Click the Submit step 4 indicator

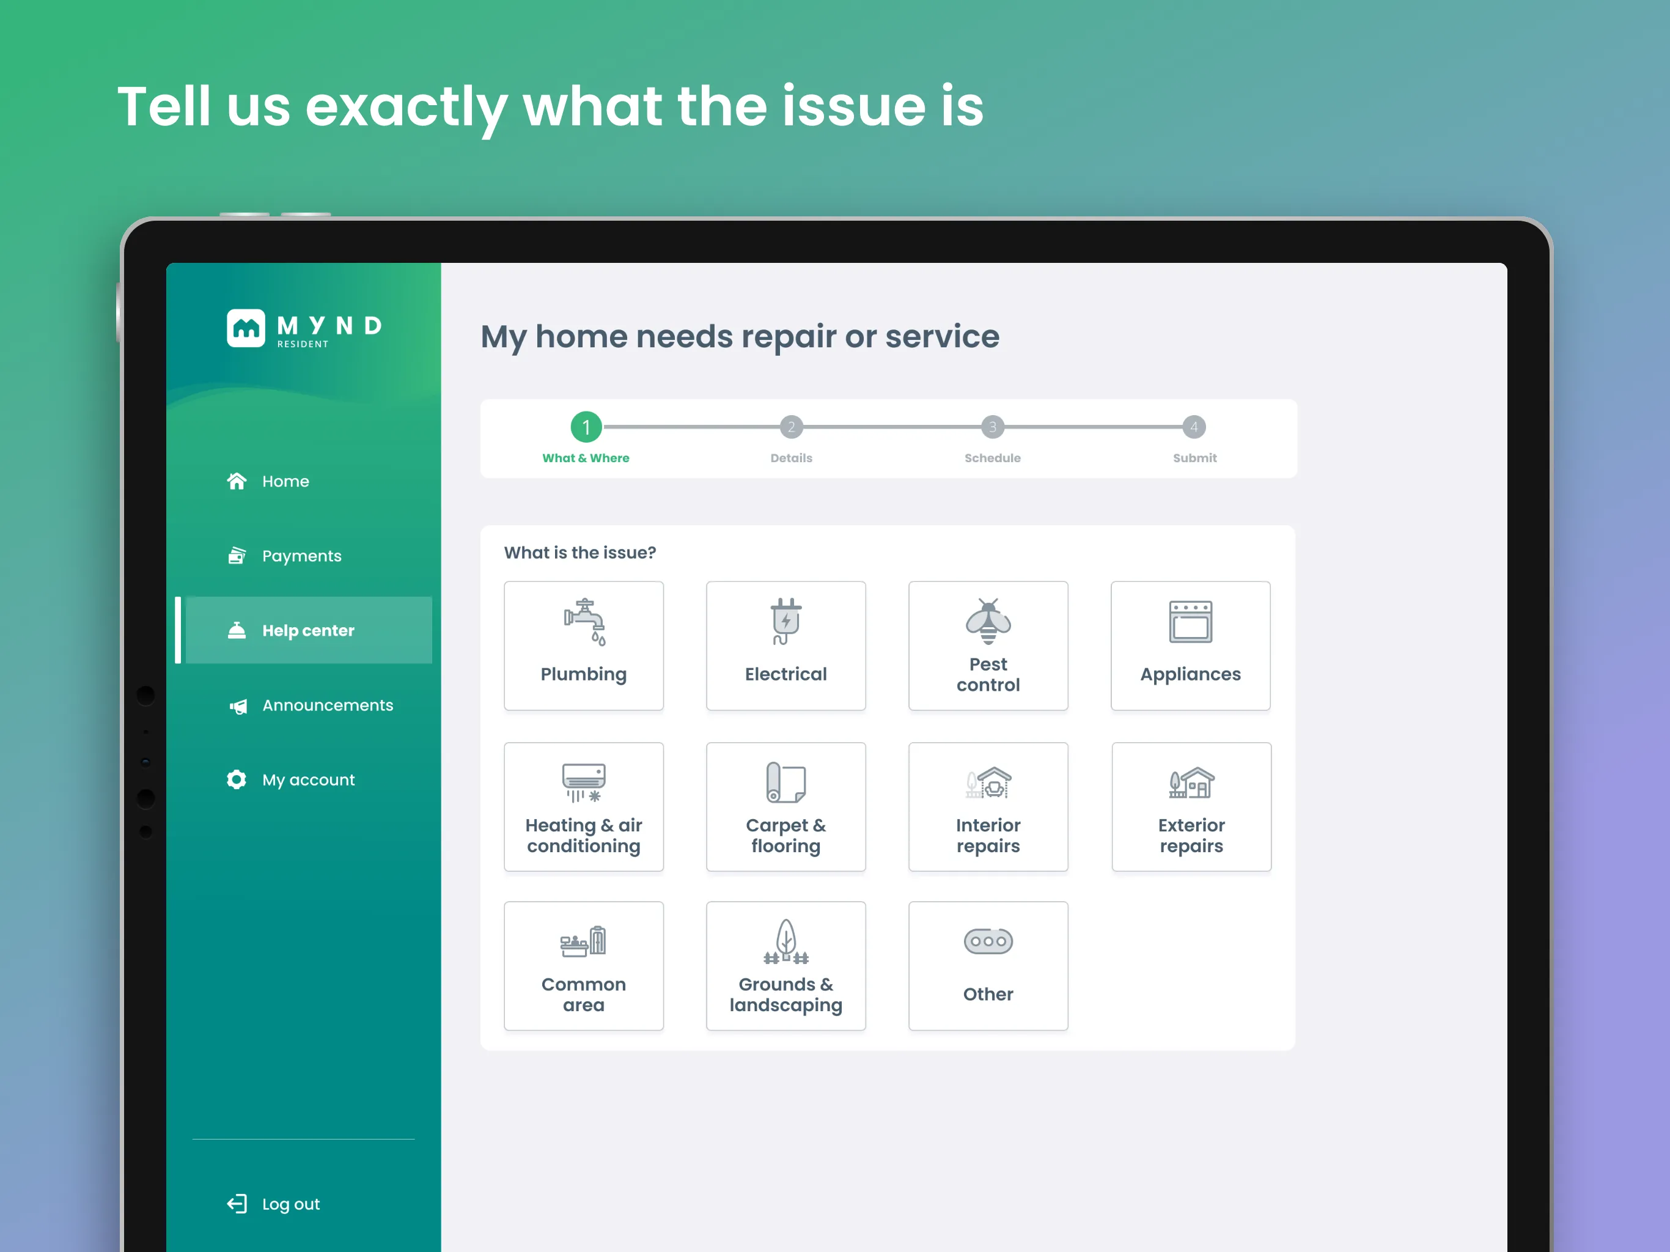[1194, 426]
